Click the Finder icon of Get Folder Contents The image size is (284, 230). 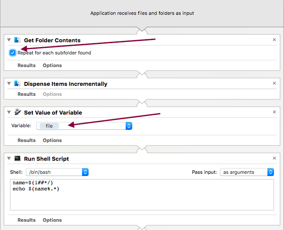tap(17, 40)
